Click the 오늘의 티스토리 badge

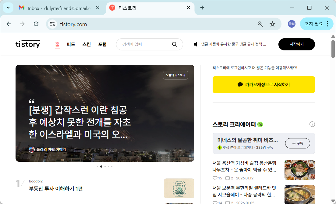pos(175,75)
